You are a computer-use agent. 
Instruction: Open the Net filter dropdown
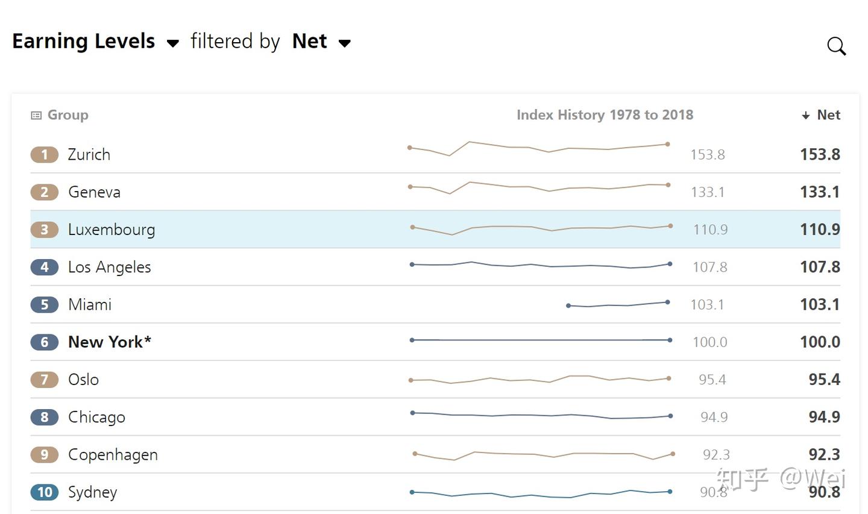[x=345, y=43]
